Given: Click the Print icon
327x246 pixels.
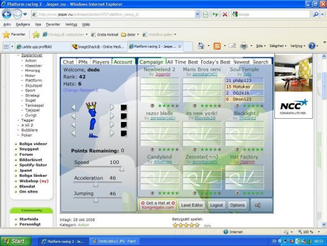Looking at the screenshot, I should 244,46.
